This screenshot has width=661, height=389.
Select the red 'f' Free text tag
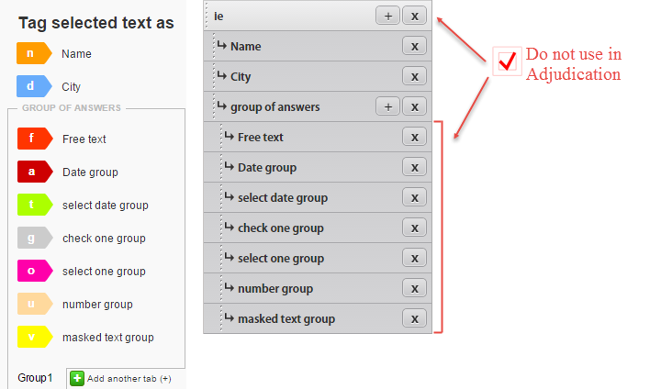(35, 139)
